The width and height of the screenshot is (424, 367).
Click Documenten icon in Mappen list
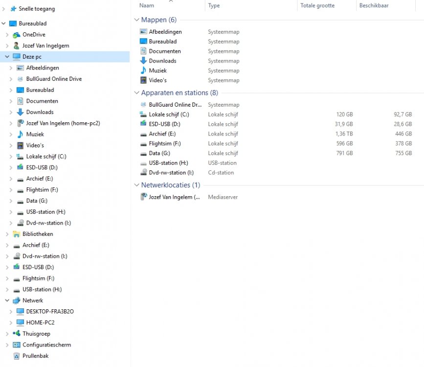pyautogui.click(x=143, y=51)
